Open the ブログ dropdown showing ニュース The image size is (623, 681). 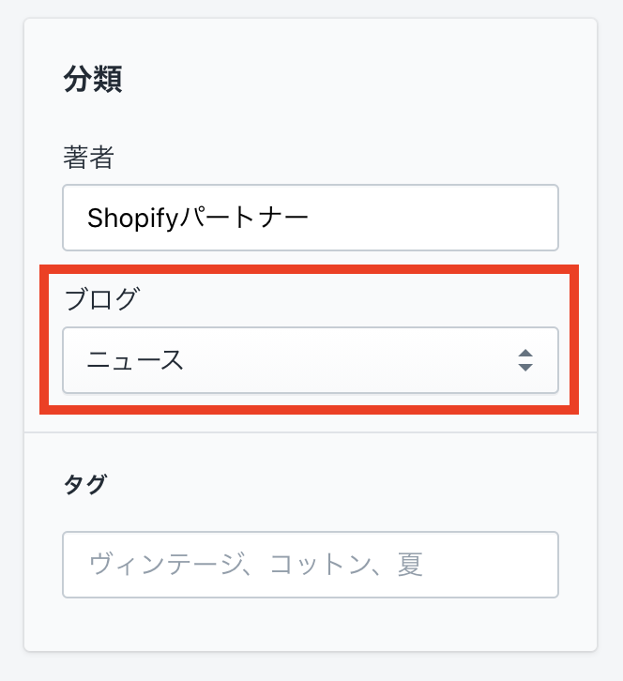coord(310,360)
